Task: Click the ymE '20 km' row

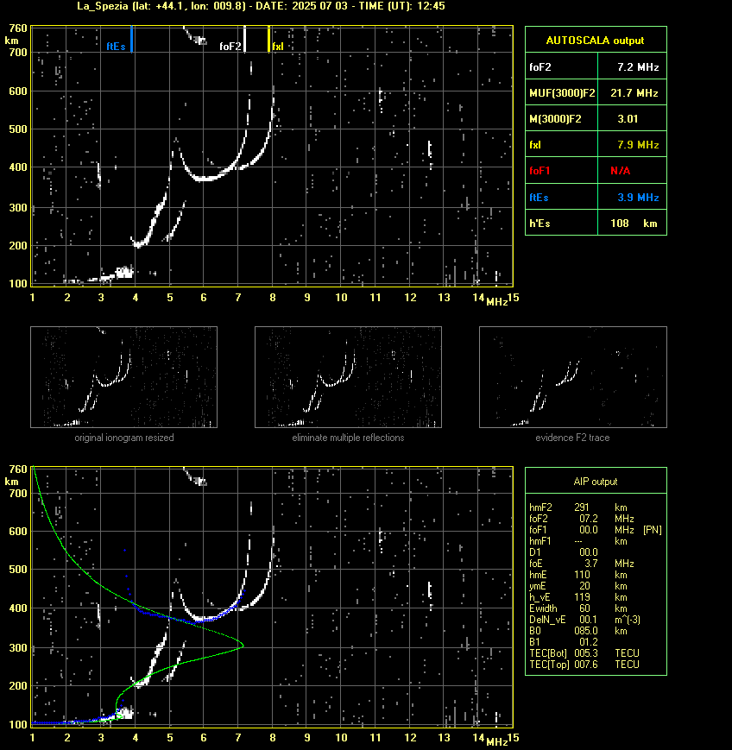Action: click(578, 586)
